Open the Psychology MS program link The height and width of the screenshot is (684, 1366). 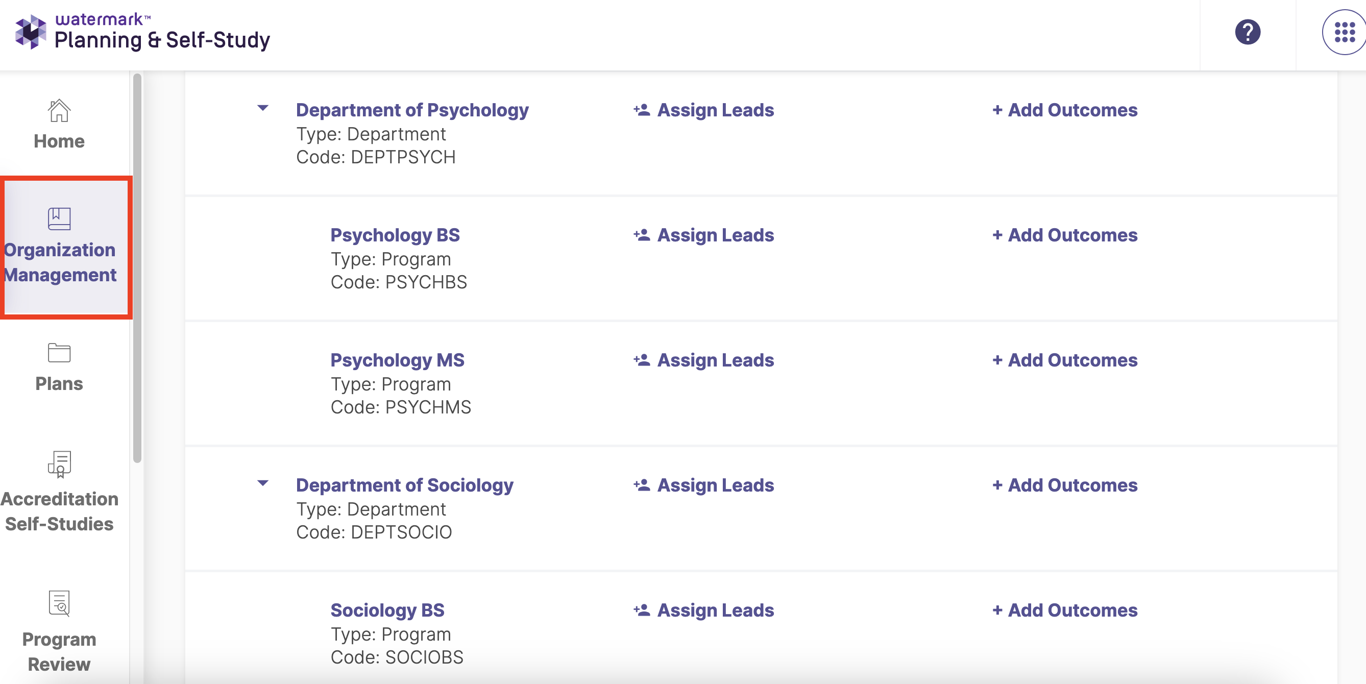397,360
